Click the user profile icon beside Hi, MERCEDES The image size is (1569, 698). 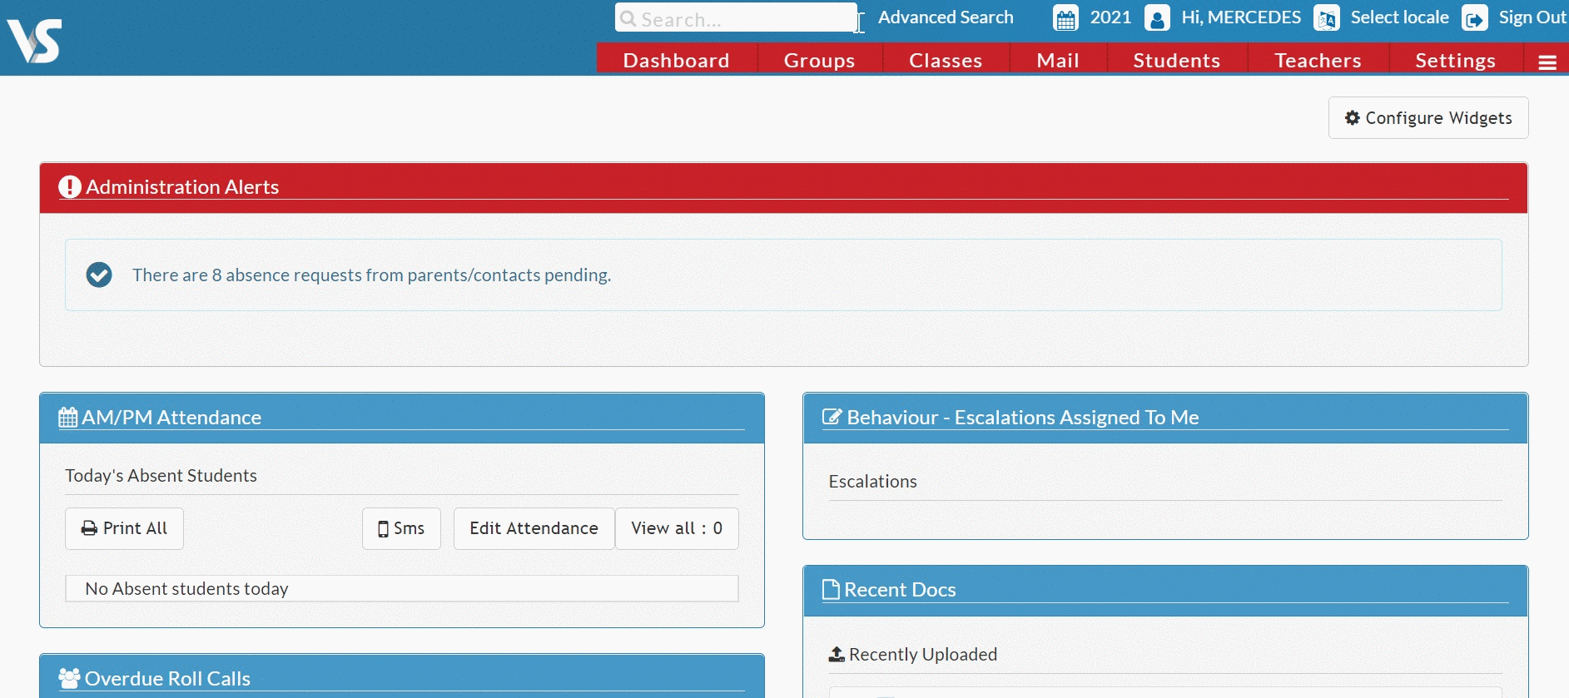click(x=1157, y=18)
